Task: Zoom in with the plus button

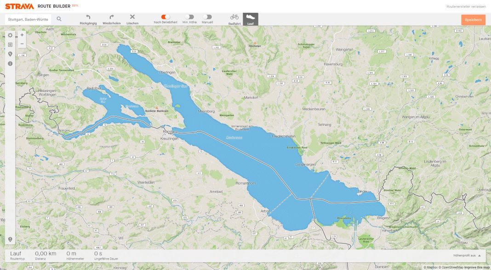Action: [x=22, y=35]
